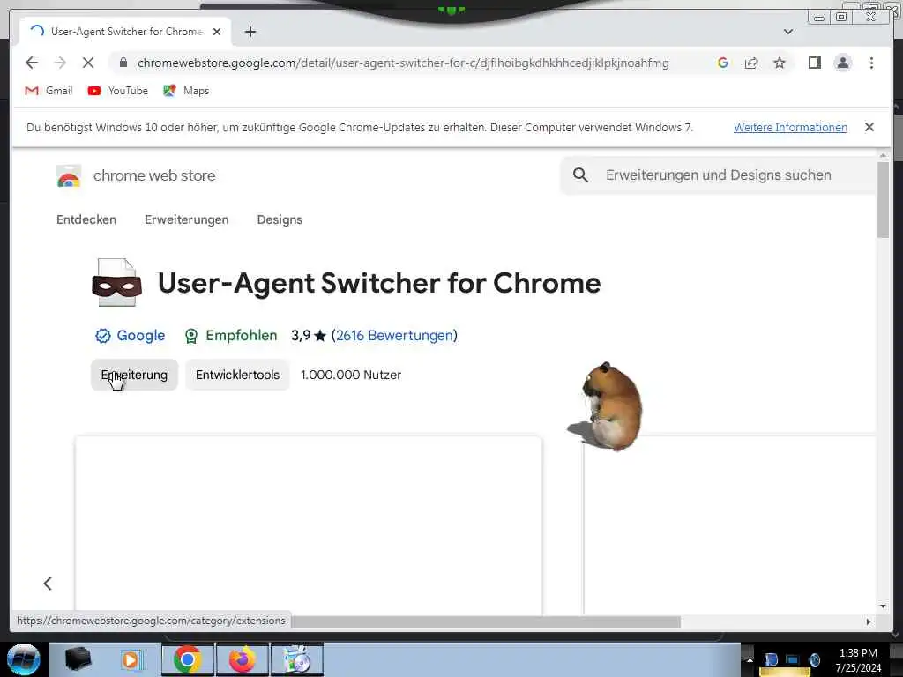Click the masked extension icon
The image size is (903, 677).
[x=117, y=283]
